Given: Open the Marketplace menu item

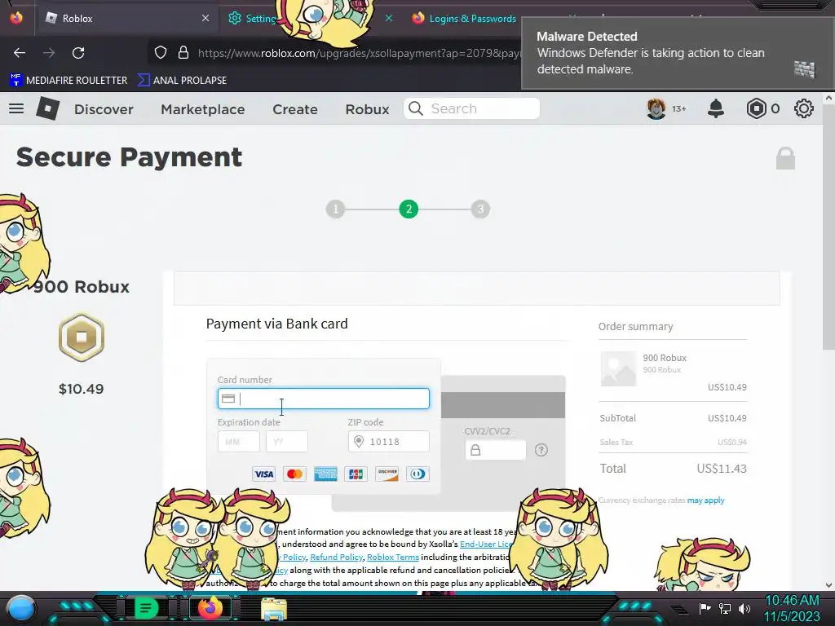Looking at the screenshot, I should tap(203, 109).
